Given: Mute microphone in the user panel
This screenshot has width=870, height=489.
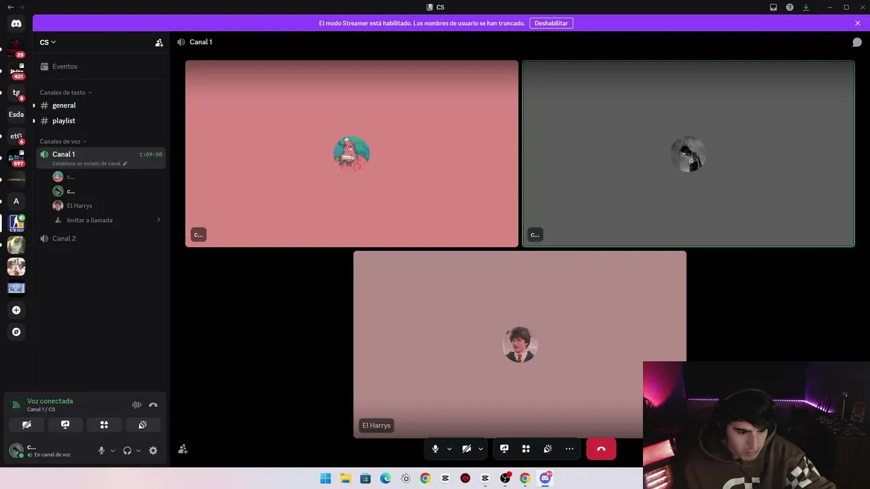Looking at the screenshot, I should (x=101, y=450).
